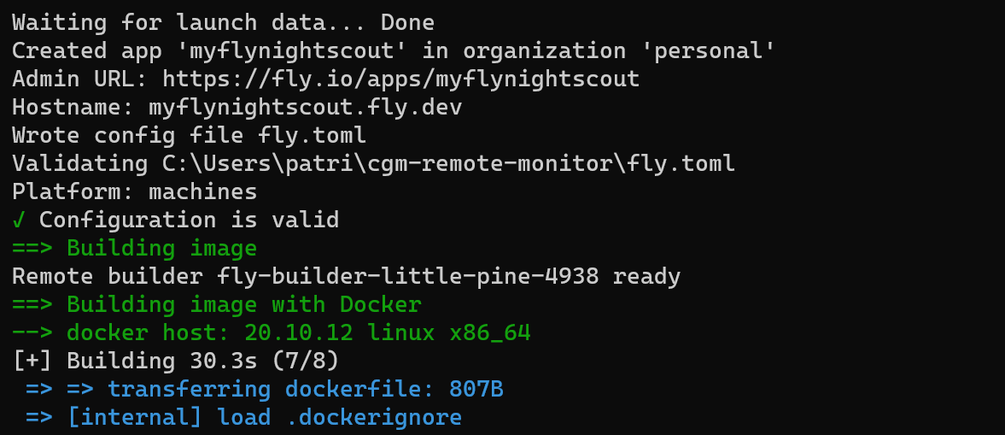The height and width of the screenshot is (435, 1005).
Task: Click the --> arrow before docker host
Action: 32,333
